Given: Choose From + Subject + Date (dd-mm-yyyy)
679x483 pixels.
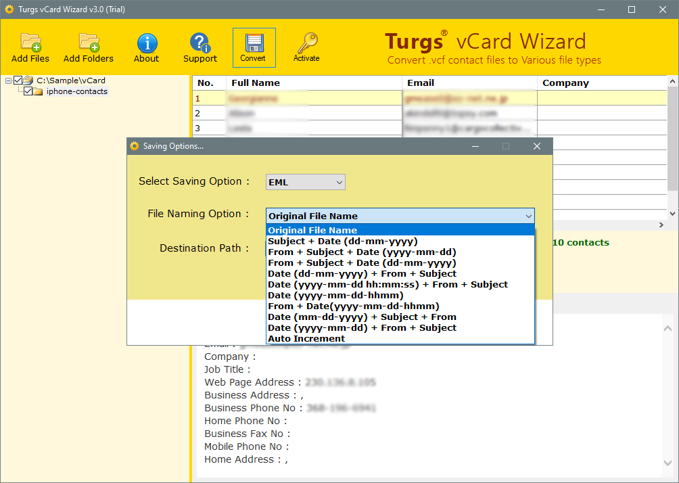Looking at the screenshot, I should click(x=400, y=262).
